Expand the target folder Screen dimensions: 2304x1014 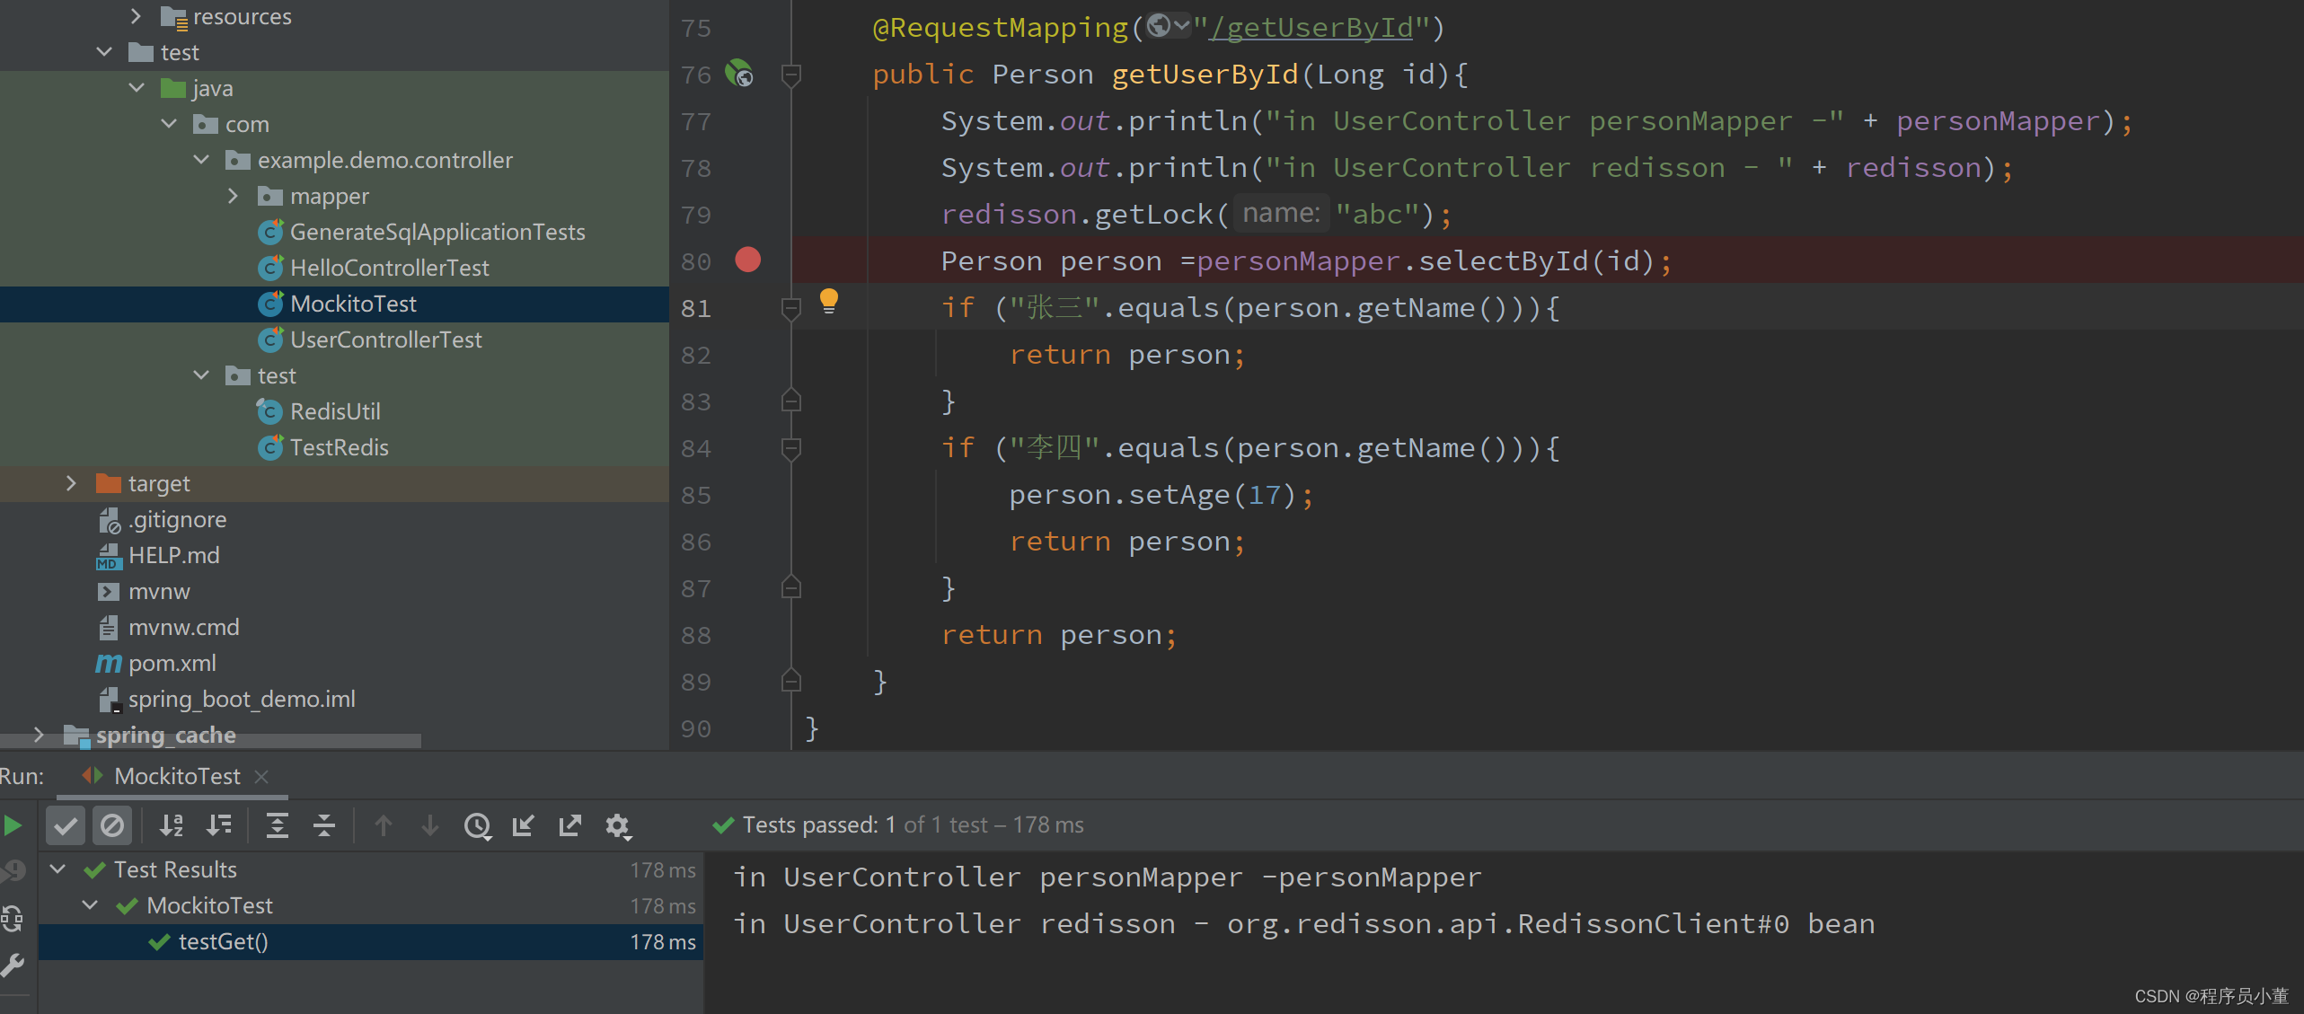coord(71,483)
